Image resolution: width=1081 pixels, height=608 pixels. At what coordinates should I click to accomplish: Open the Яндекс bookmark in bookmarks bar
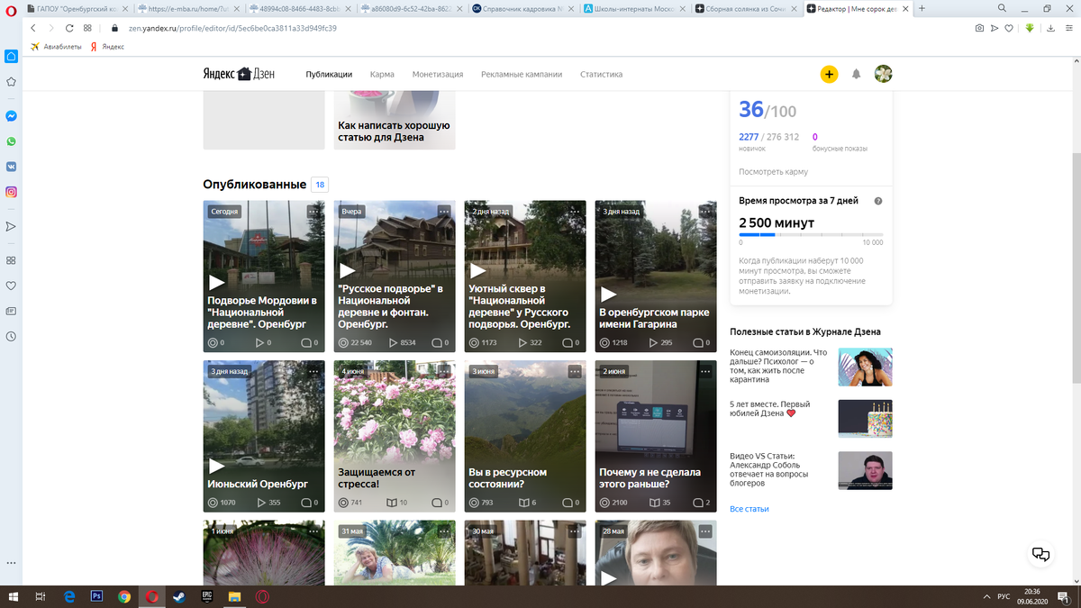pyautogui.click(x=107, y=46)
